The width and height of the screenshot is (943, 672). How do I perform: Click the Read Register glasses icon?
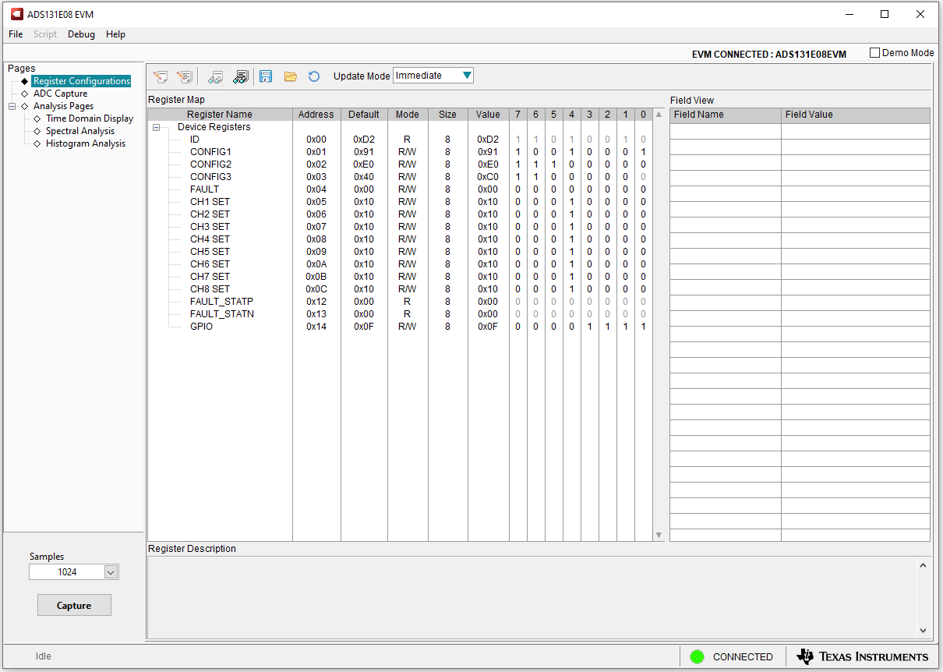216,76
